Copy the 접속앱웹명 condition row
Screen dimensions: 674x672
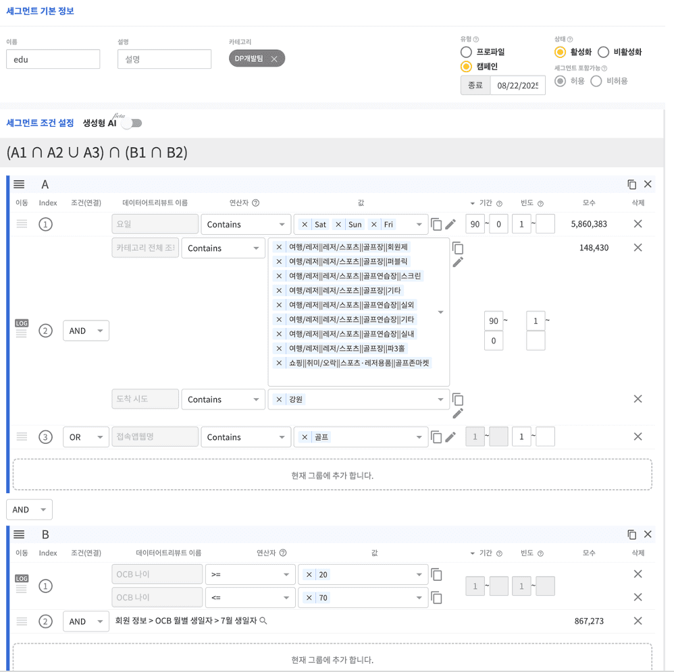point(436,437)
